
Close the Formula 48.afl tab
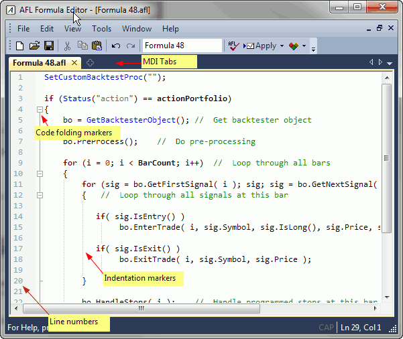tap(74, 63)
